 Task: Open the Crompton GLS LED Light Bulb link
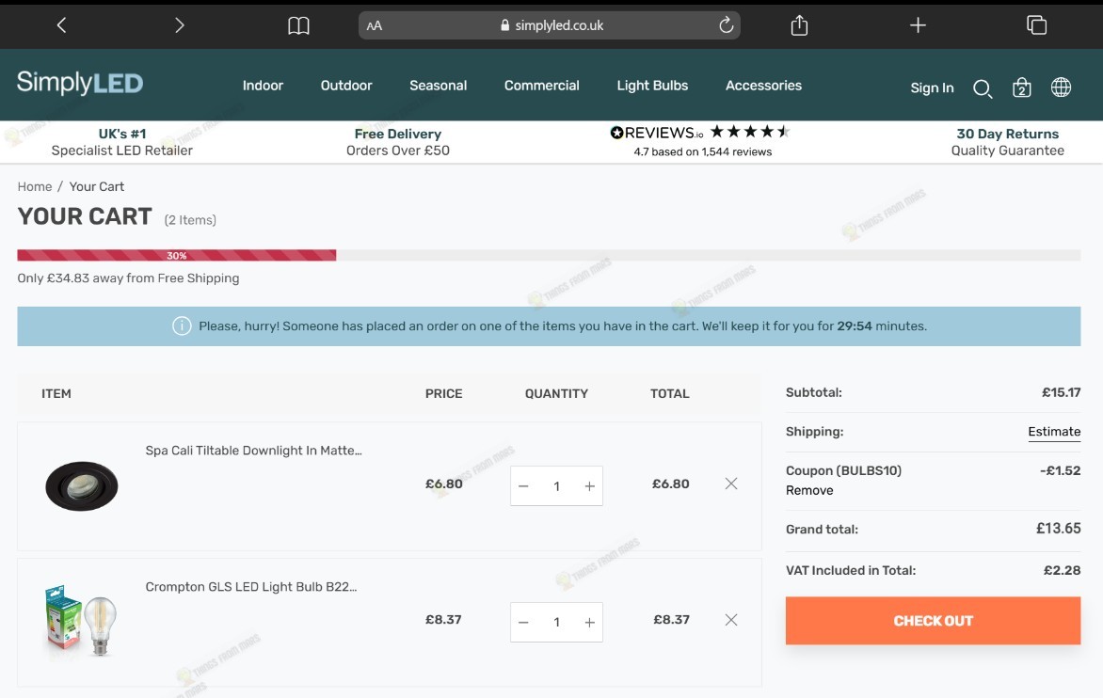tap(251, 587)
